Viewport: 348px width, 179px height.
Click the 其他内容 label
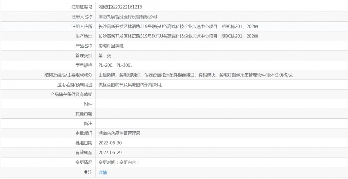point(84,114)
